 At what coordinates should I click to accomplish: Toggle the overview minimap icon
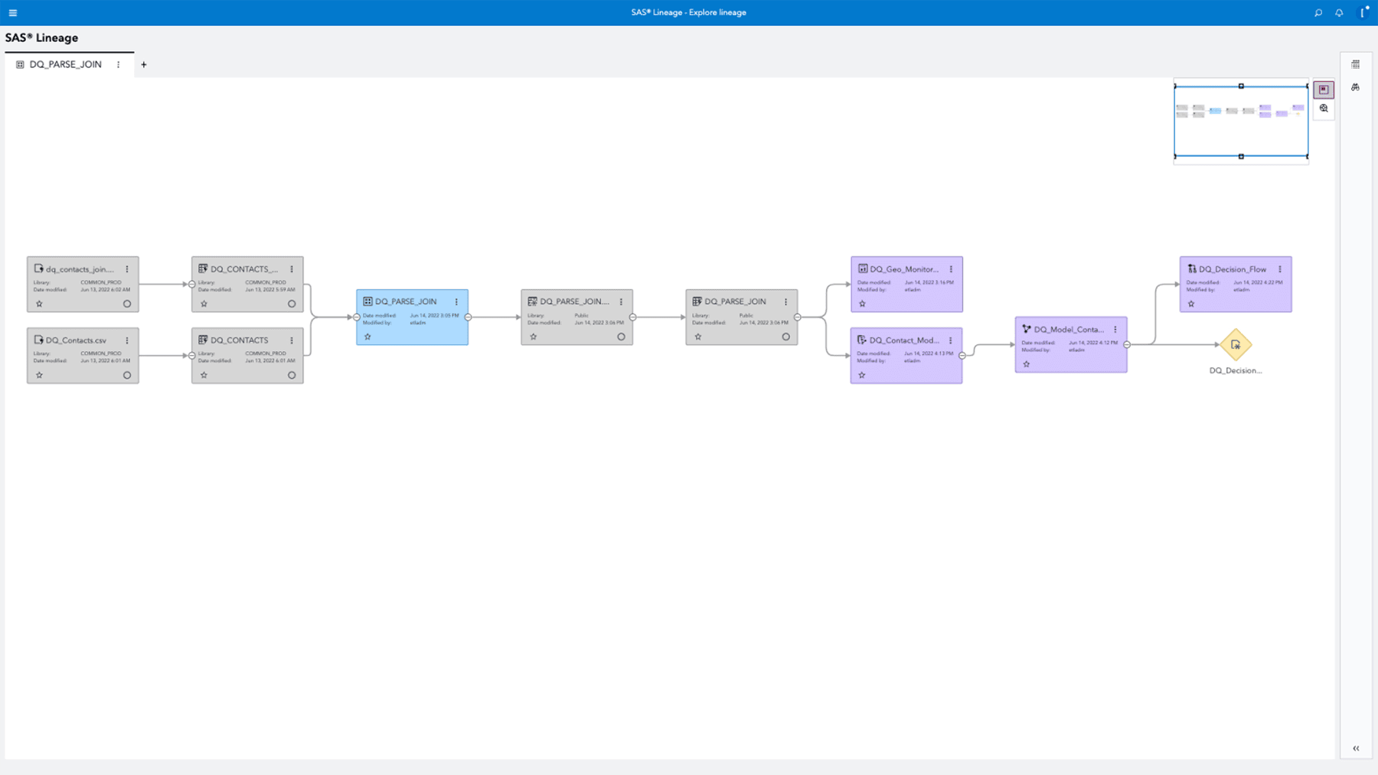[x=1323, y=89]
